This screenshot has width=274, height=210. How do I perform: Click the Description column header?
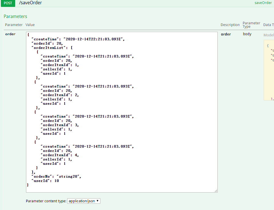tap(230, 25)
